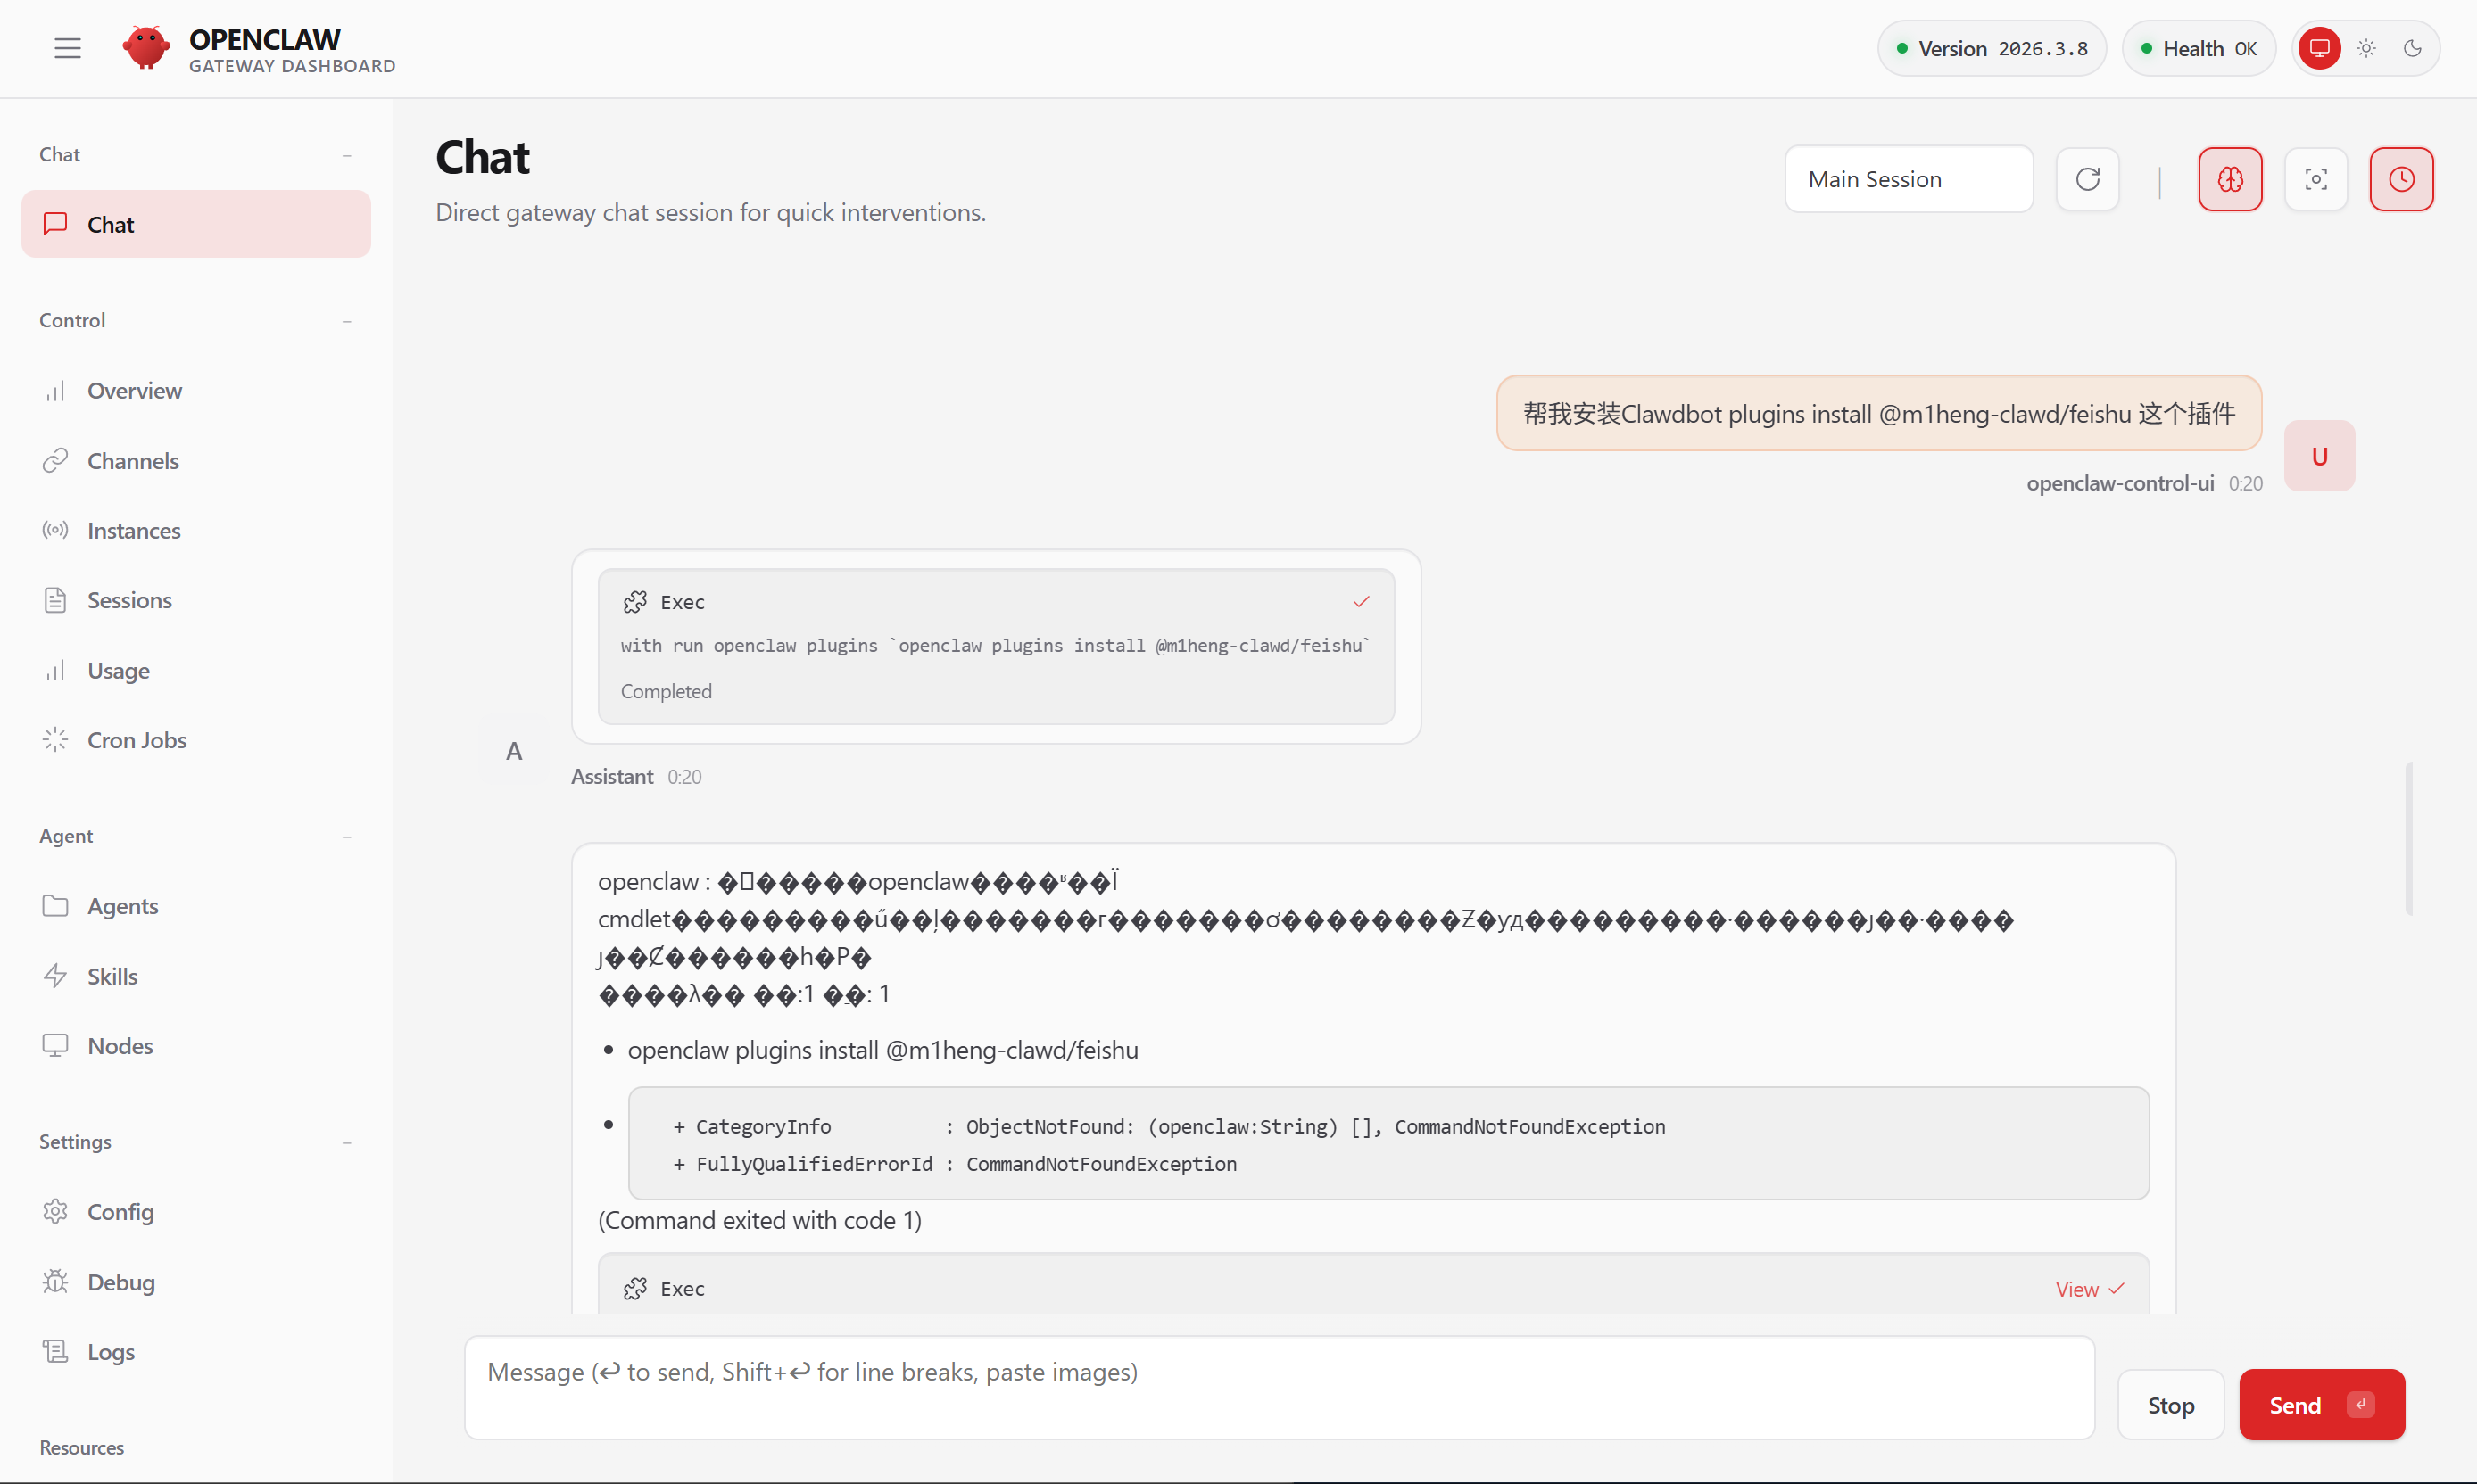Click the hamburger menu icon
The height and width of the screenshot is (1484, 2477).
tap(67, 48)
